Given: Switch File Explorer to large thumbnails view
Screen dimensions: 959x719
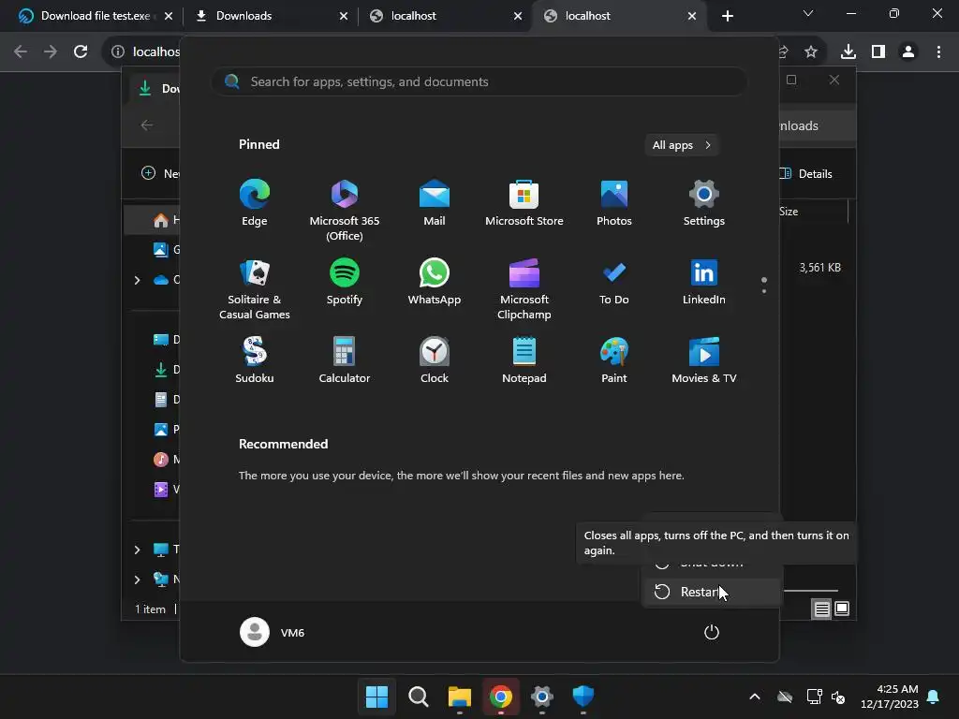Looking at the screenshot, I should pos(842,609).
